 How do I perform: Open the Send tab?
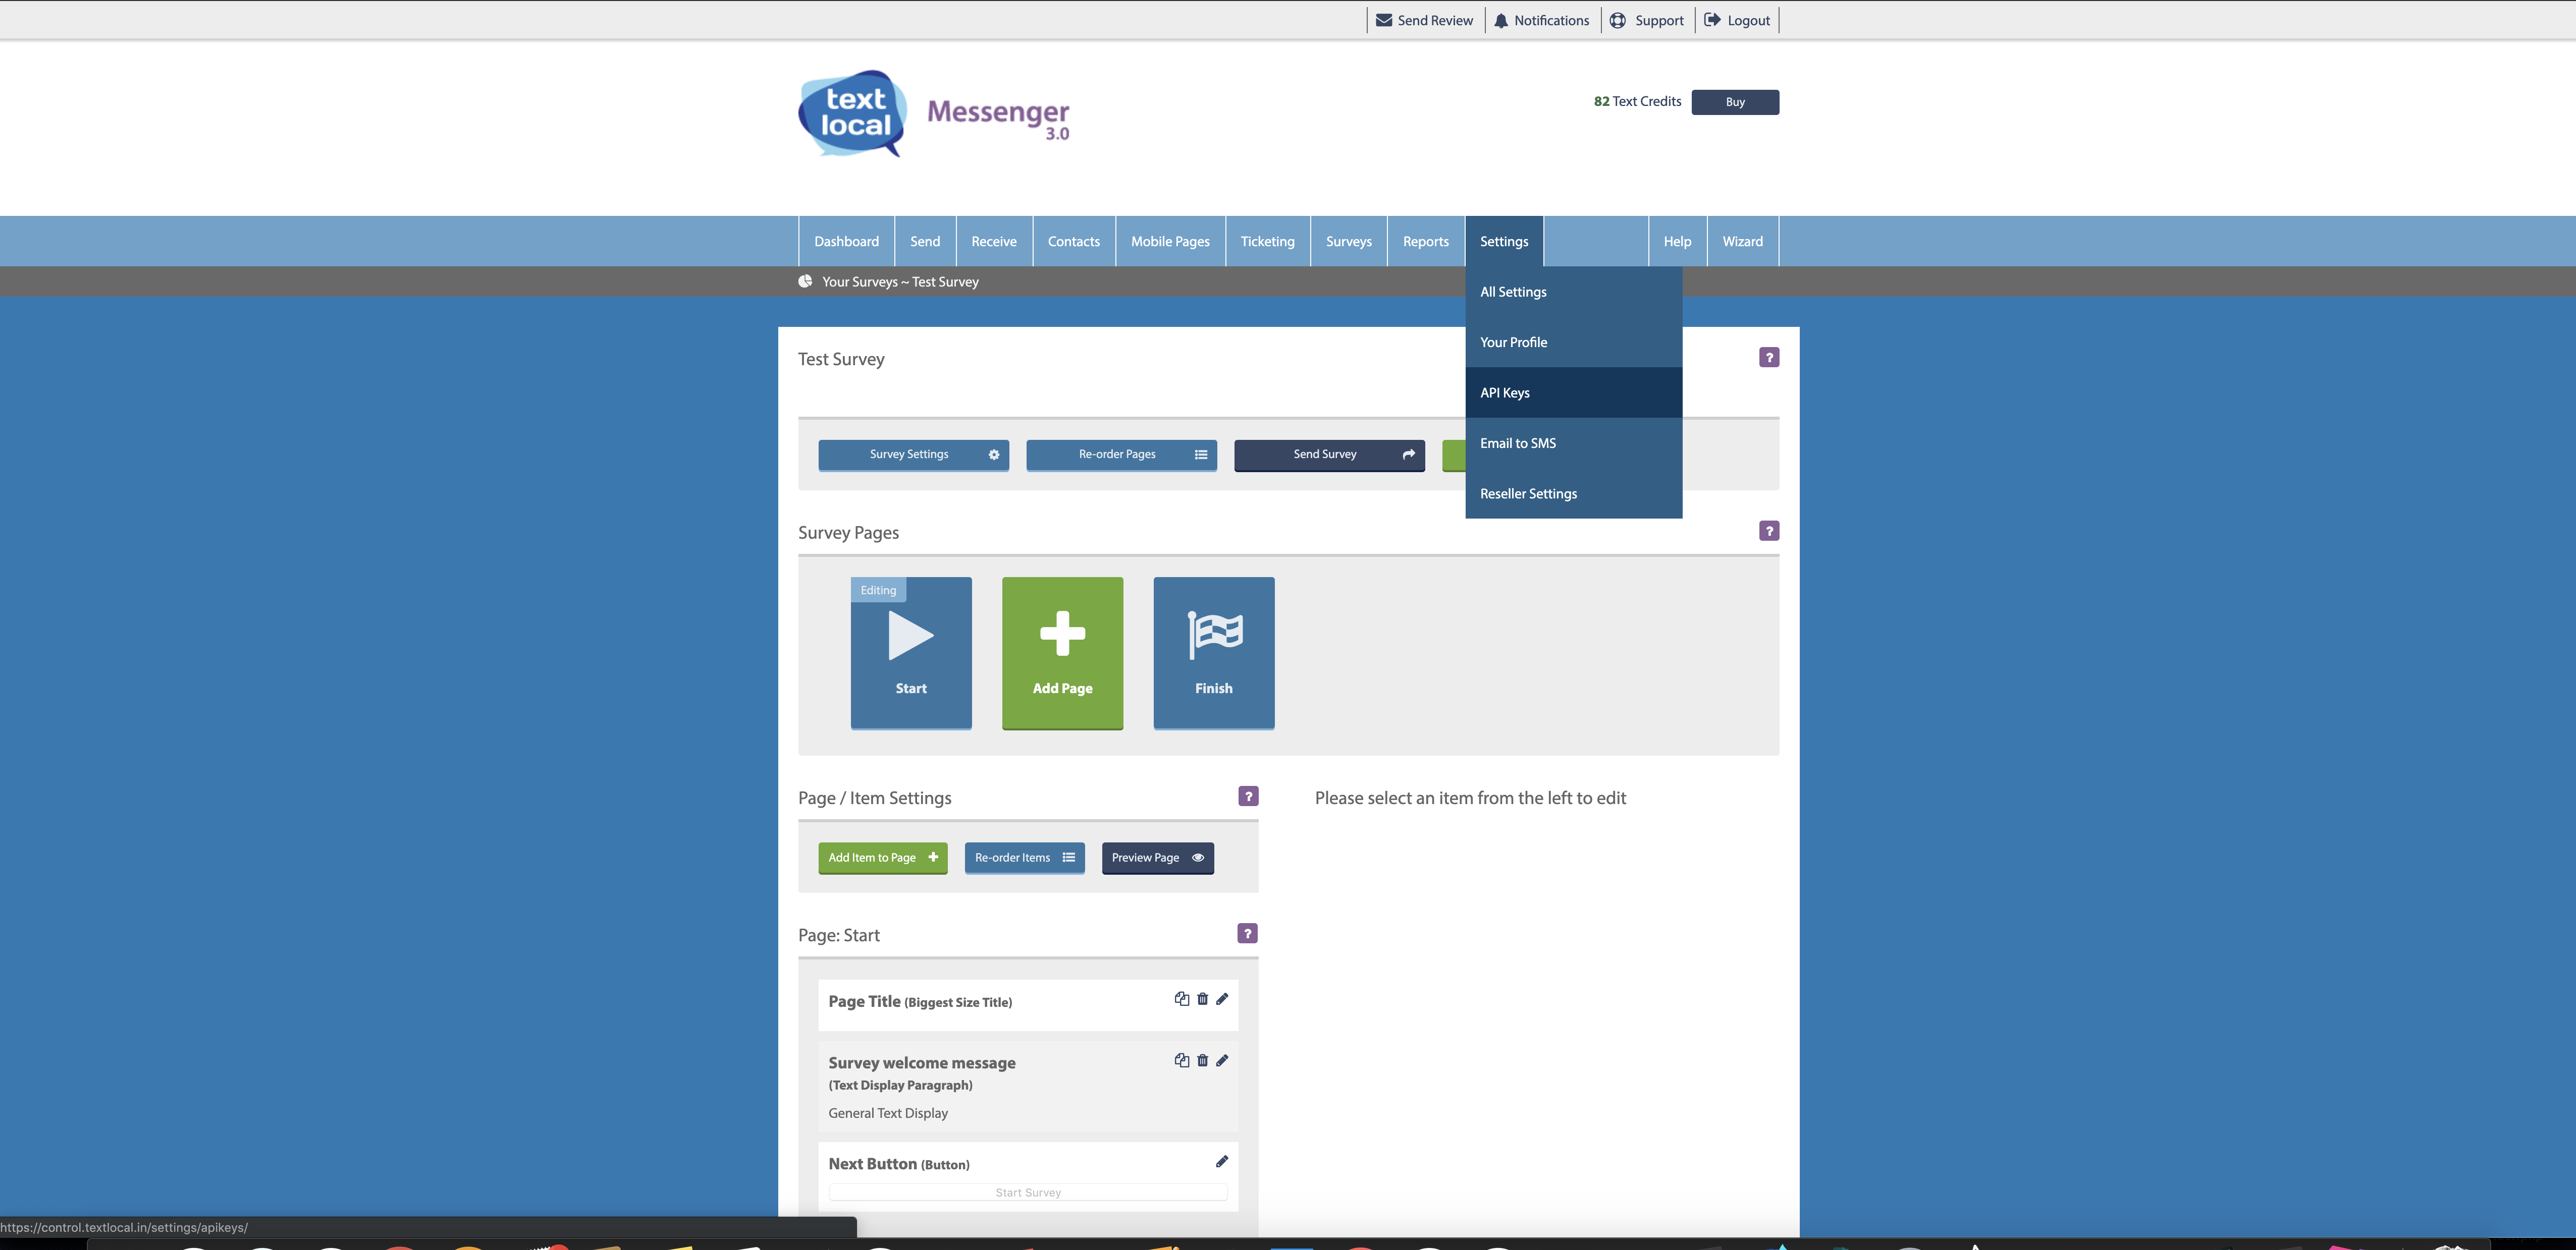tap(925, 242)
